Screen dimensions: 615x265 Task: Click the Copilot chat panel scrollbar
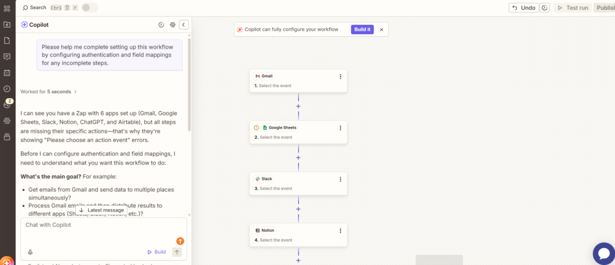(189, 84)
